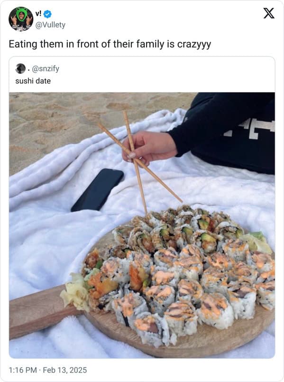
Task: Click the X logo
Action: (269, 13)
